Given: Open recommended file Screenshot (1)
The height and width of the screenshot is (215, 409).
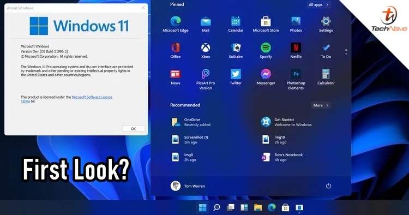Looking at the screenshot, I should [x=190, y=140].
